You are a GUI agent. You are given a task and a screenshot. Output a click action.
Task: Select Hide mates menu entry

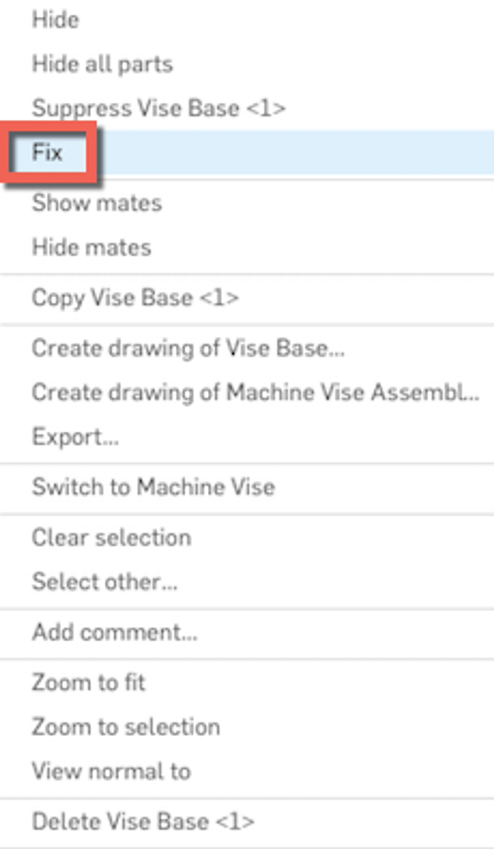[x=92, y=247]
